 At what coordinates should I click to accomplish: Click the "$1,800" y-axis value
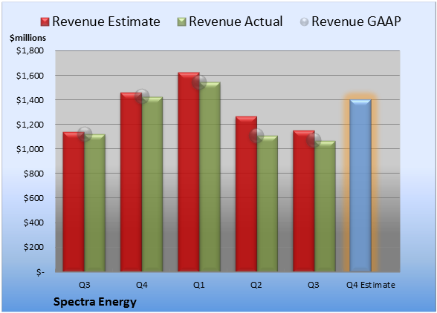pyautogui.click(x=30, y=50)
